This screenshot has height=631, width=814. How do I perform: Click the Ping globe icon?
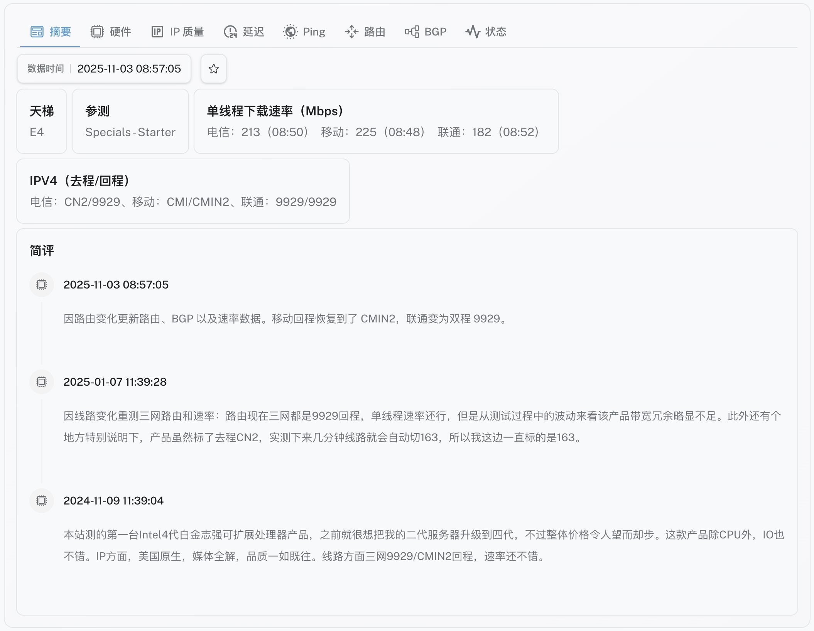[x=290, y=32]
